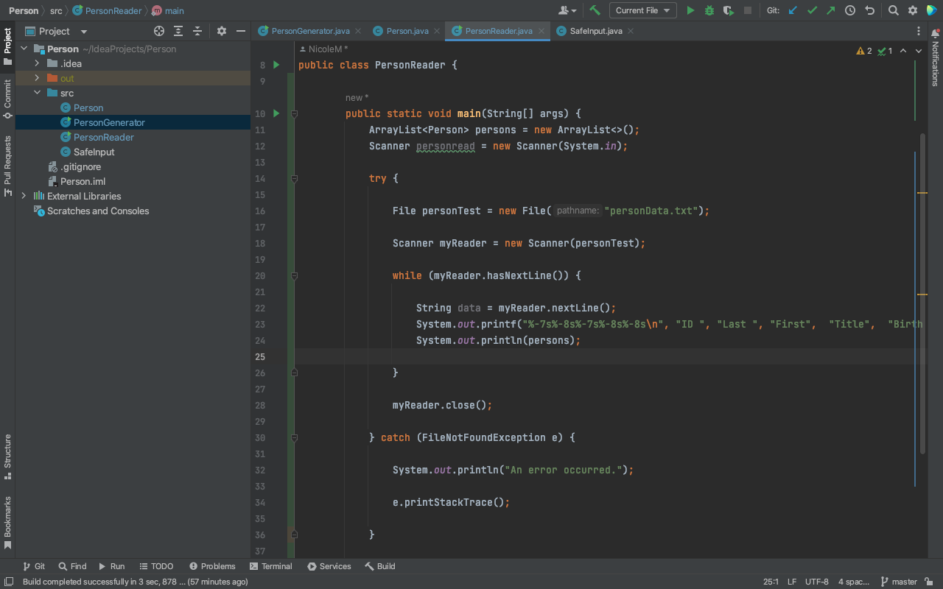Run the main method from the gutter
Screen dimensions: 943x589
[x=276, y=113]
